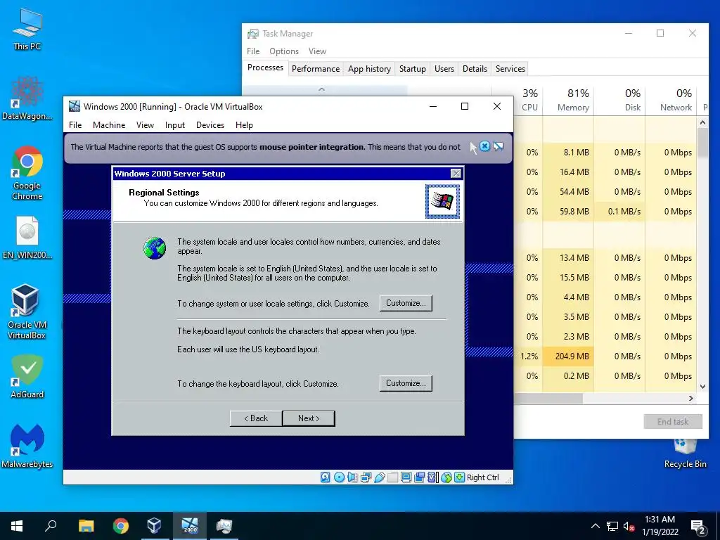This screenshot has width=720, height=540.
Task: Open taskbar search magnifier
Action: pos(51,526)
